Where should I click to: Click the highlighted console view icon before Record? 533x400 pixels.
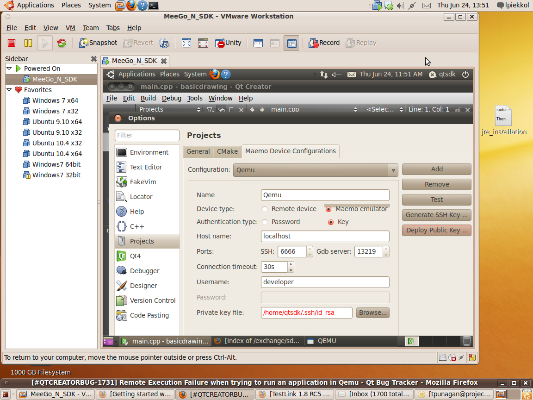click(291, 43)
